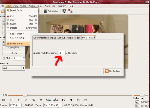Screen dimensions: 150x108
Task: Go to previous black frame
Action: [63, 100]
